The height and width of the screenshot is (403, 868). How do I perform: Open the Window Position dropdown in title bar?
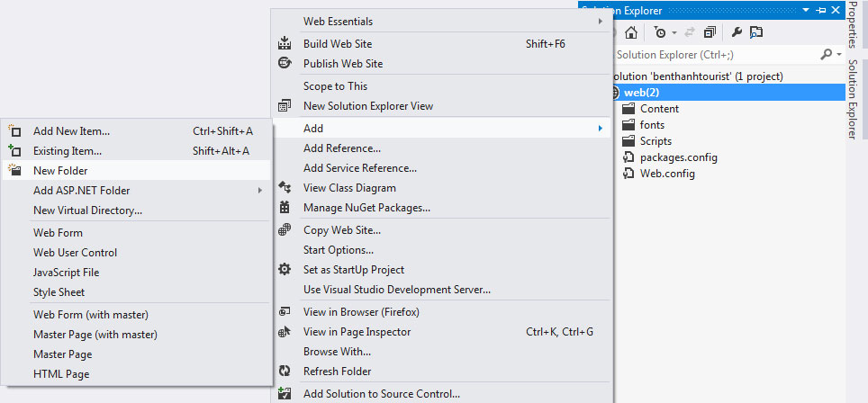point(806,11)
